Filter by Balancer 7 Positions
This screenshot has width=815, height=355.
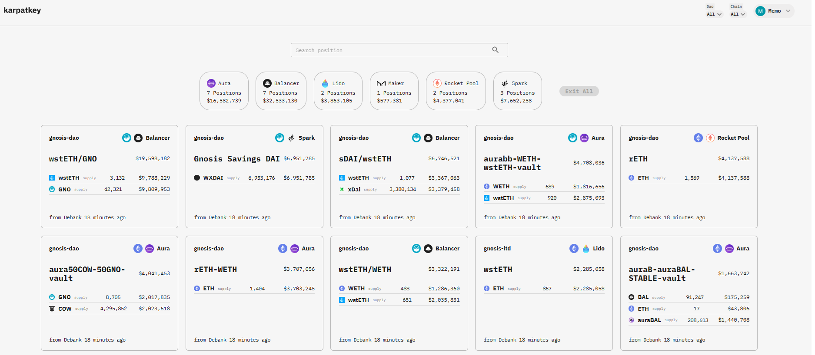(281, 91)
